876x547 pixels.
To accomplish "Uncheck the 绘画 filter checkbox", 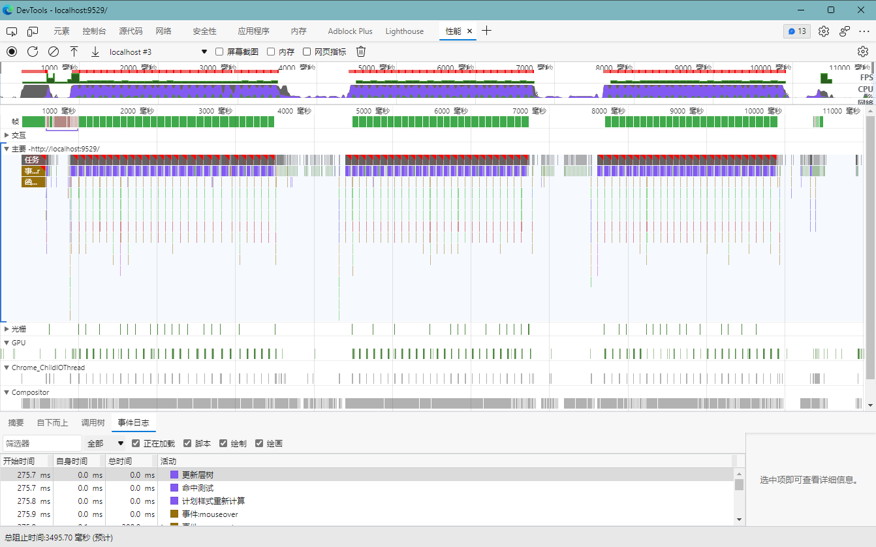I will click(x=259, y=443).
